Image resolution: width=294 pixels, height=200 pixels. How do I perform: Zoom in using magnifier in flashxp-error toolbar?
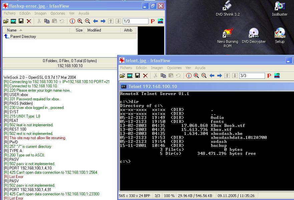[x=80, y=21]
